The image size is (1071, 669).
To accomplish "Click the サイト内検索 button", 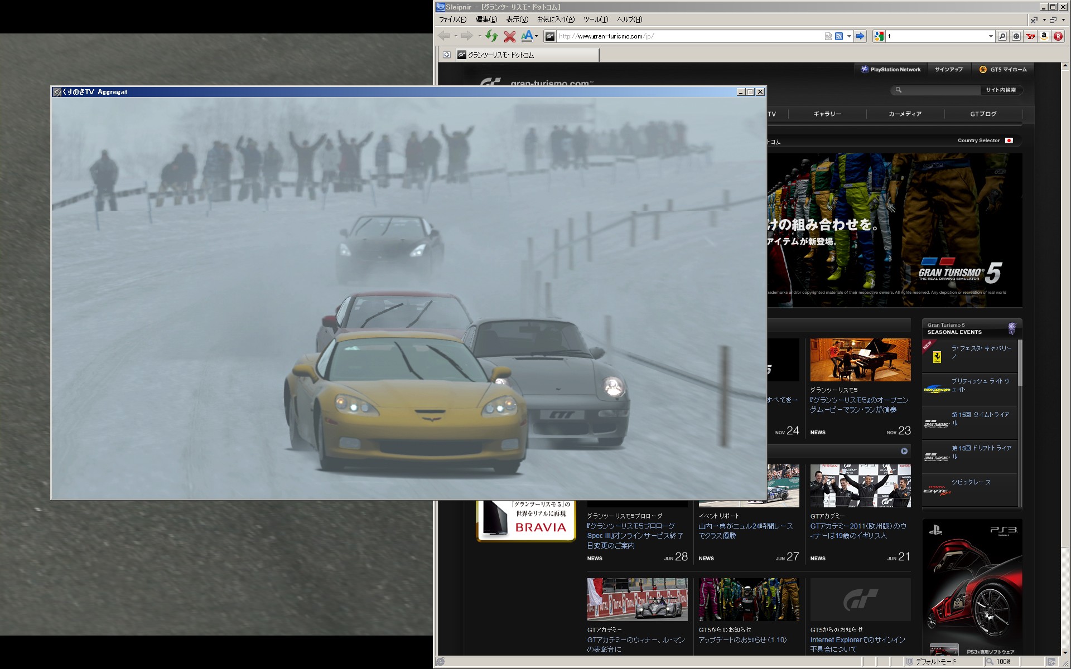I will (1001, 90).
